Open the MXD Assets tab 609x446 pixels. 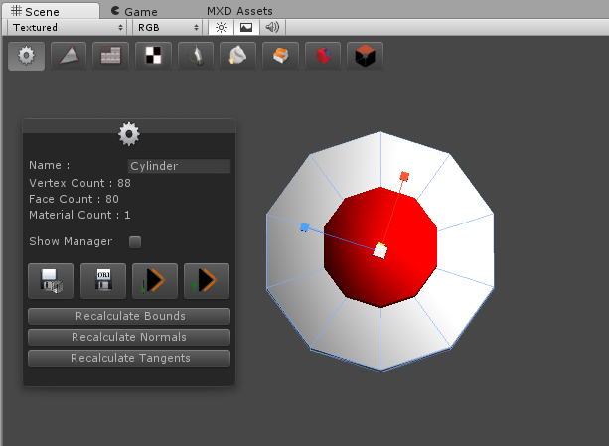click(239, 11)
